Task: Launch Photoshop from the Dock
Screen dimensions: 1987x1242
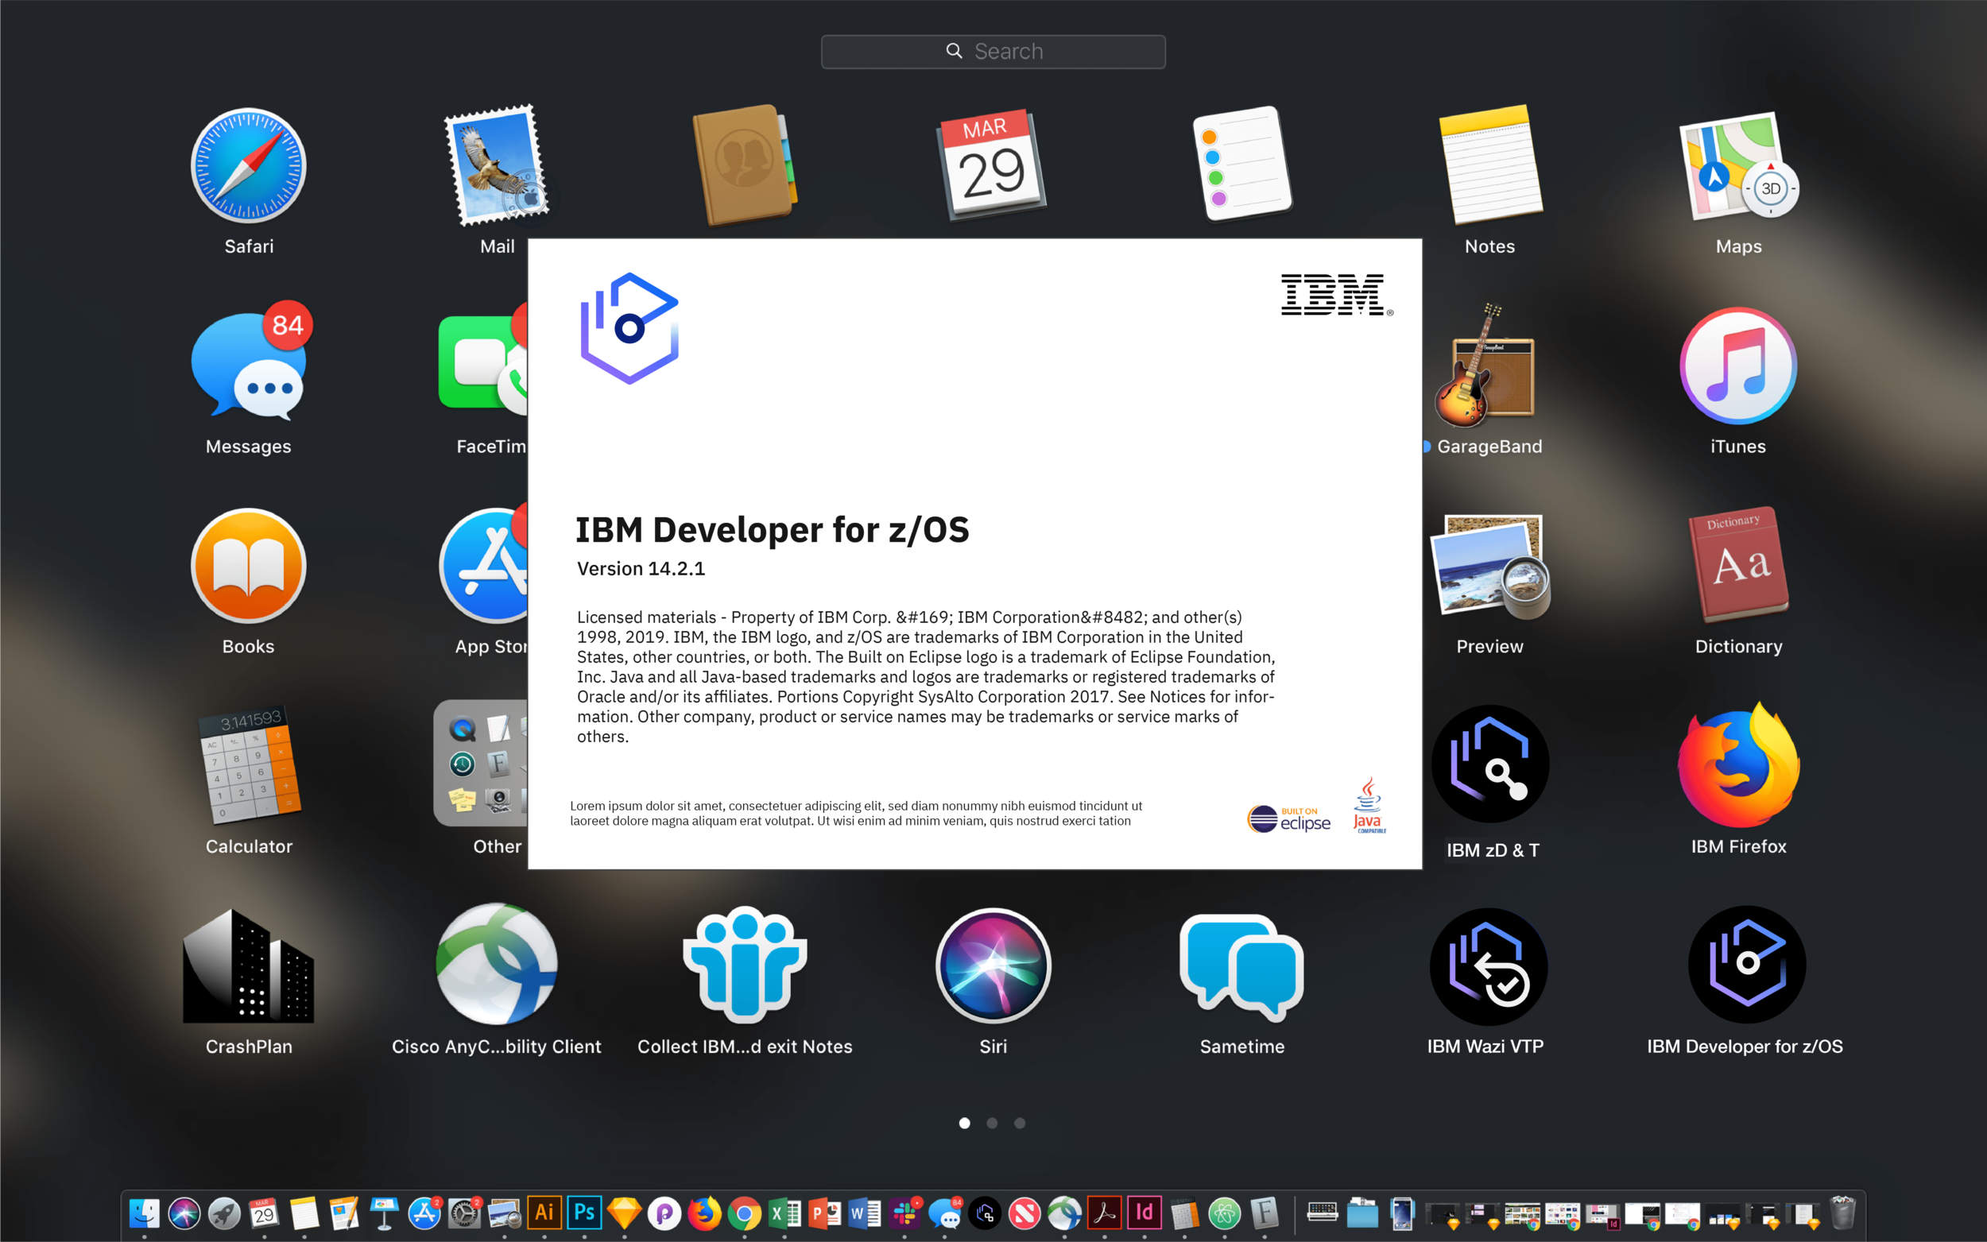Action: point(585,1213)
